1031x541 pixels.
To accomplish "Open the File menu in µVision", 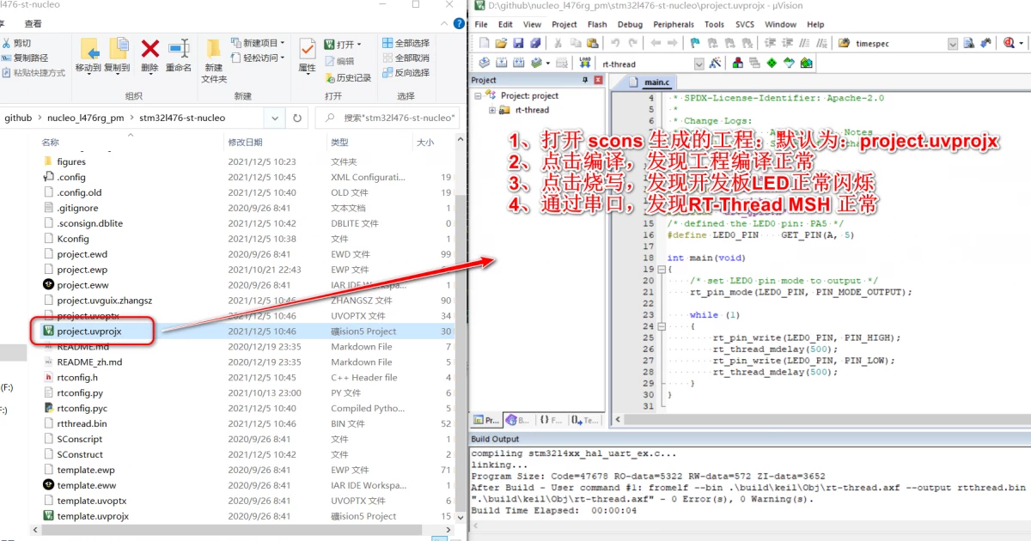I will (481, 24).
